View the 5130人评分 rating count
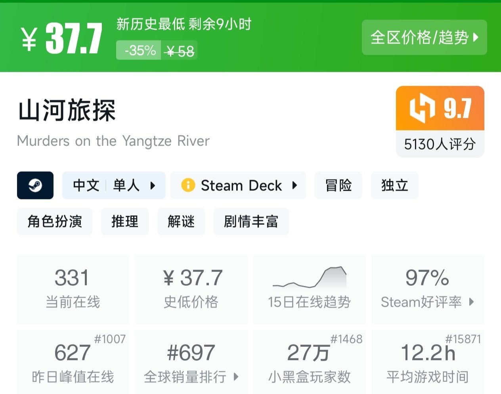The width and height of the screenshot is (501, 394). 440,144
